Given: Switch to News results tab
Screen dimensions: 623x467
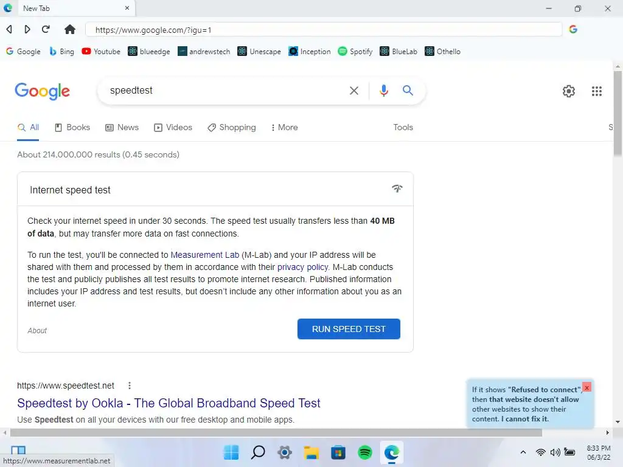Looking at the screenshot, I should [122, 128].
